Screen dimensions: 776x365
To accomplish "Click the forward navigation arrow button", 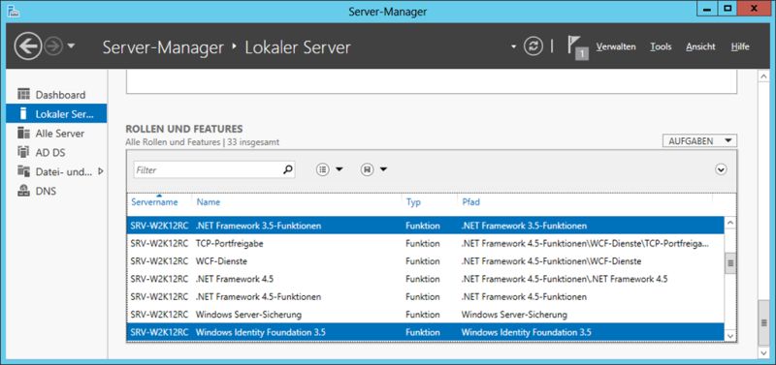I will (x=53, y=46).
